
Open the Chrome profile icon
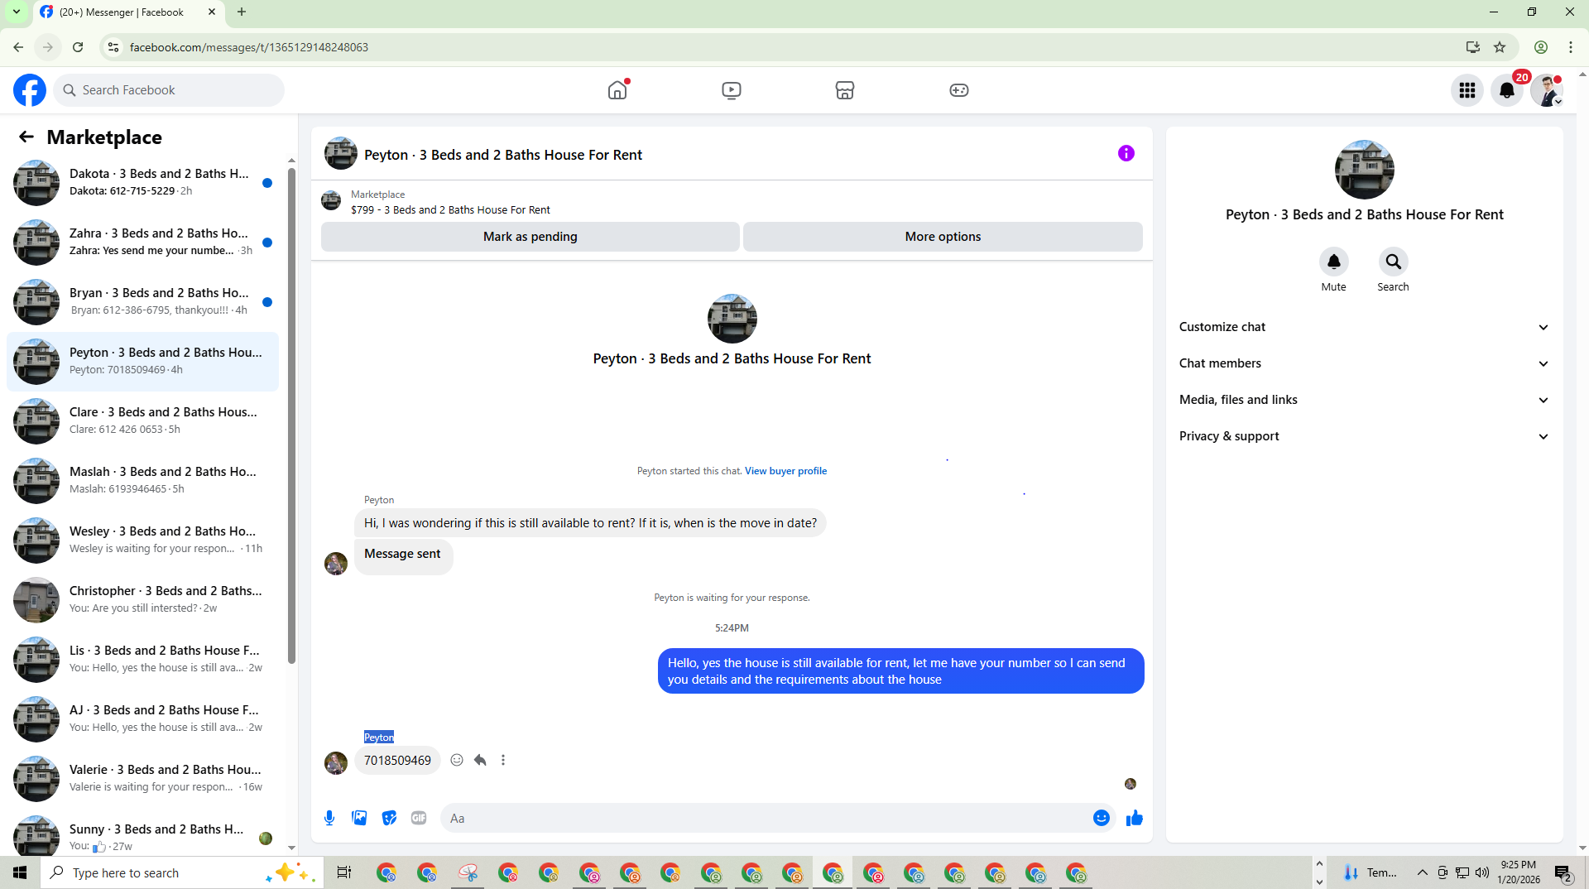[x=1541, y=47]
